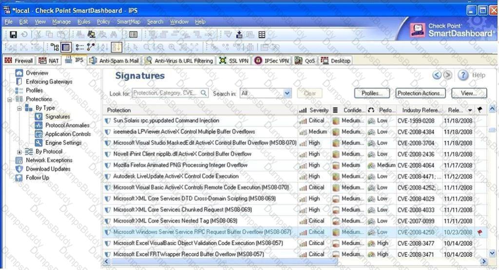499x270 pixels.
Task: Click the SmartMap connected-nodes toolbar icon
Action: 91,47
